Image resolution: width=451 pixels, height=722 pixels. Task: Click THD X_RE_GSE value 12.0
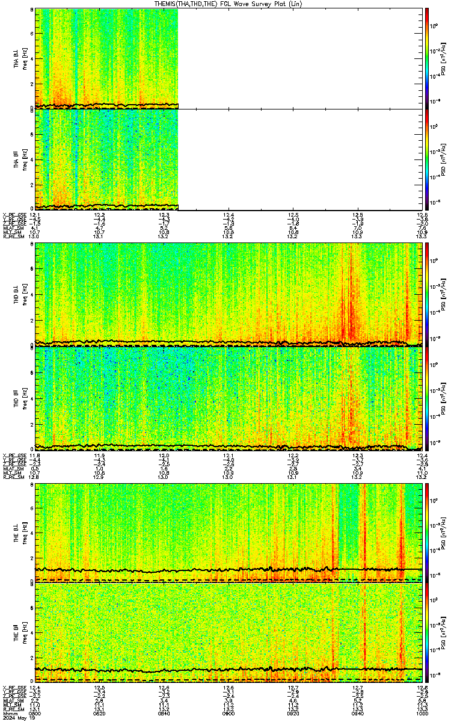[164, 455]
